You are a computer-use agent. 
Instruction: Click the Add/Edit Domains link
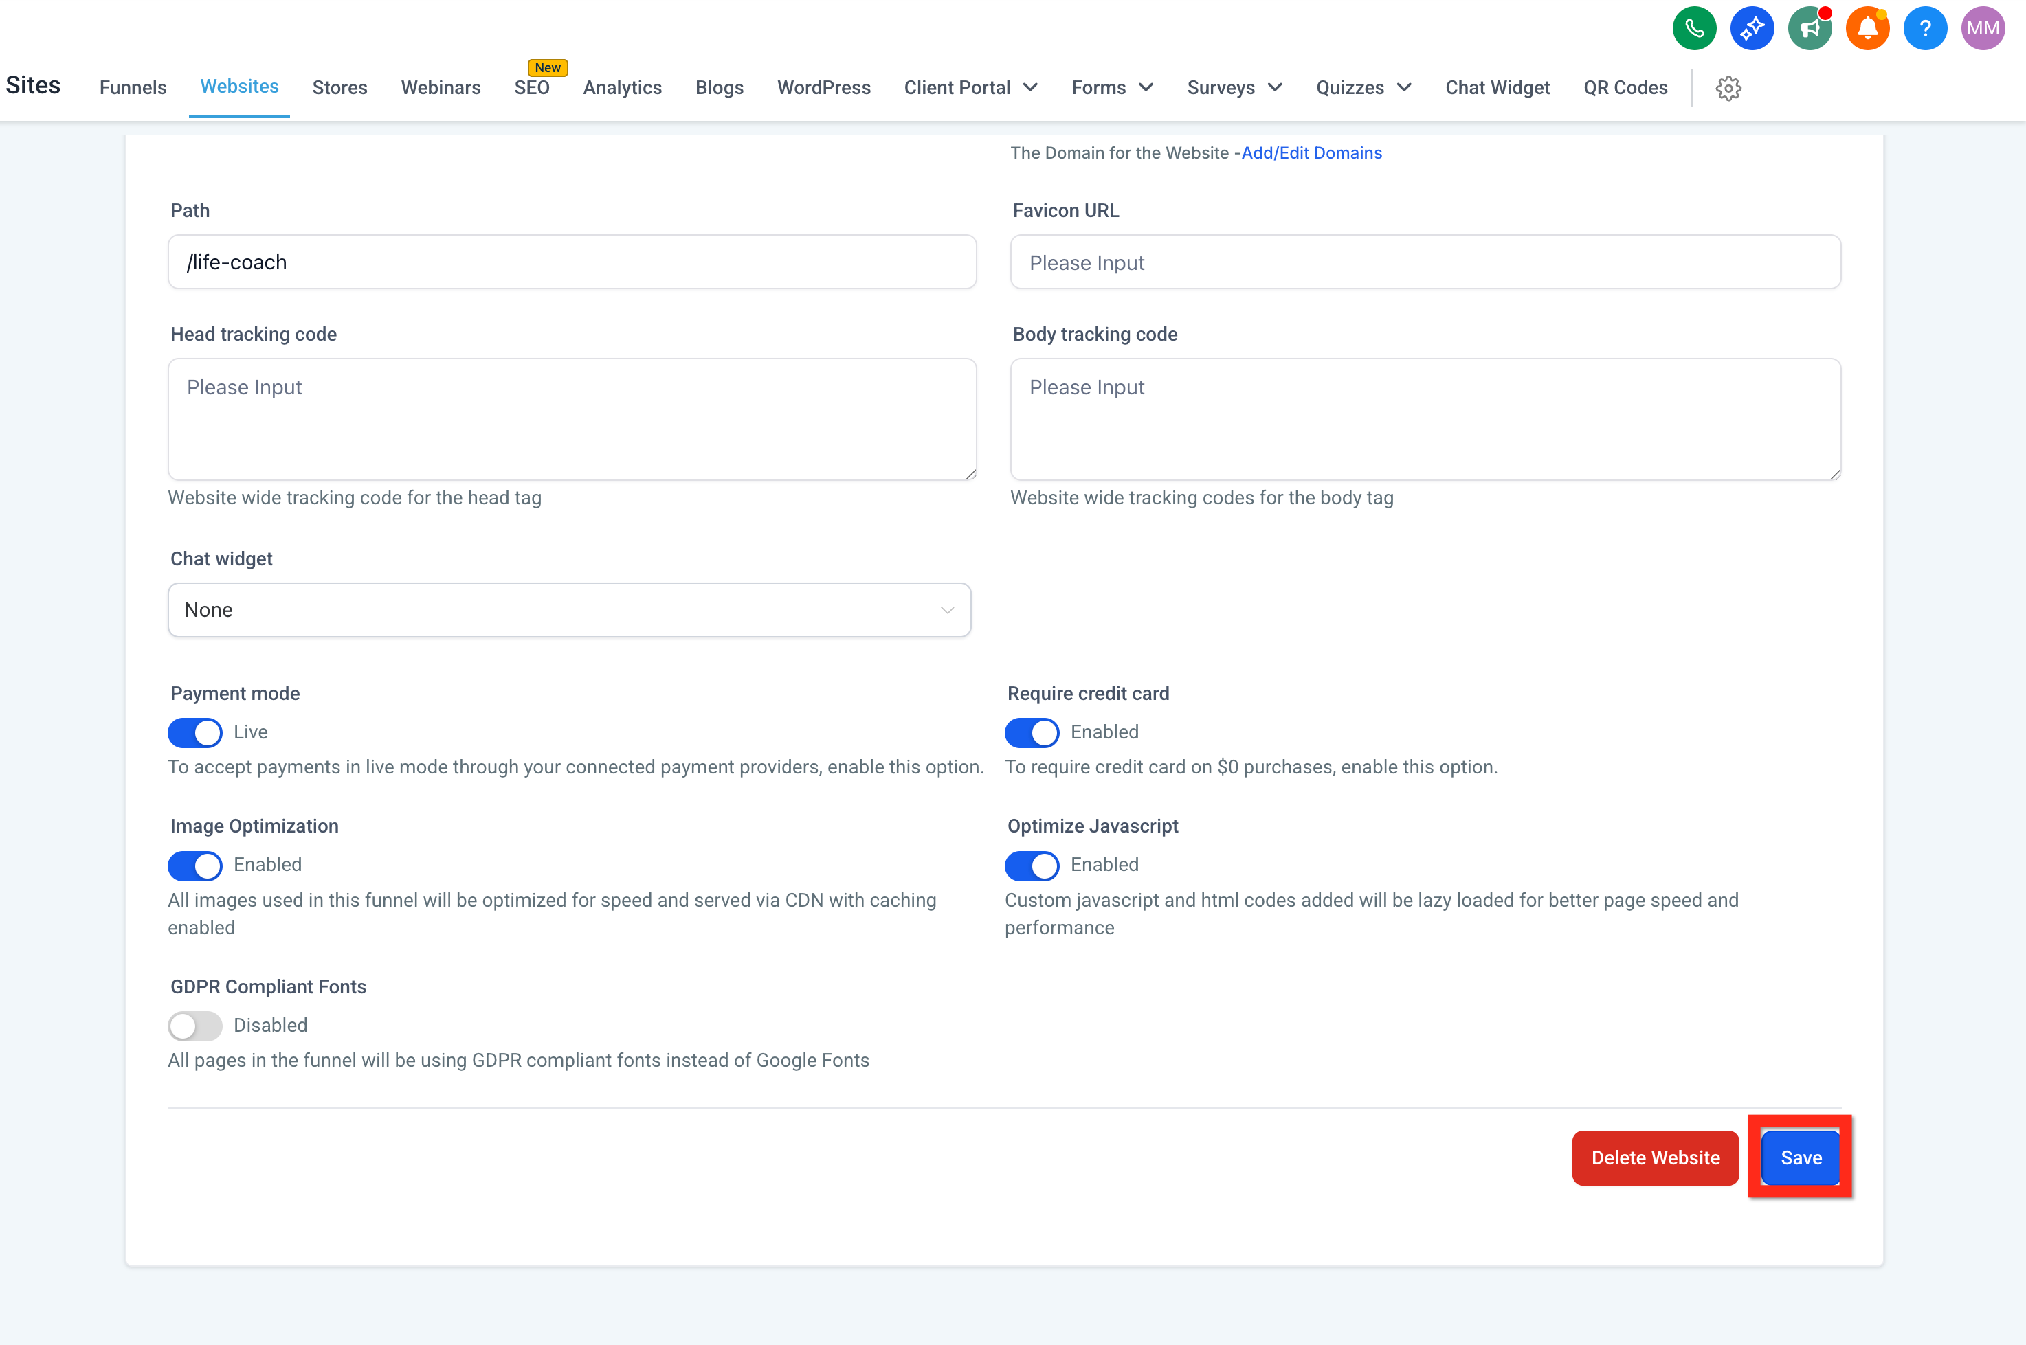point(1311,152)
